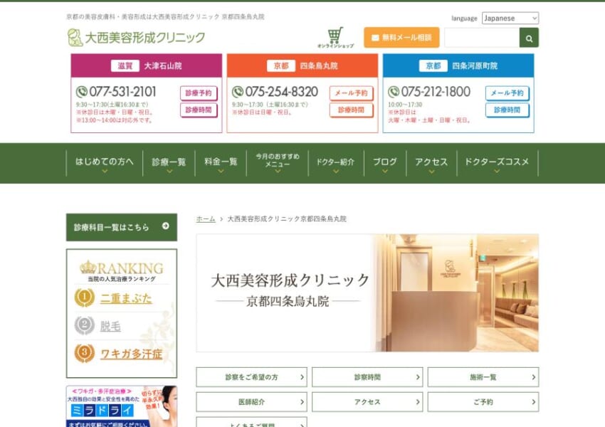Click the 診察時間 button below banner
Viewport: 605px width, 427px height.
[x=367, y=377]
